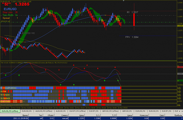
Task: Select the GBPUSD,M3 (offline) chart tab
Action: (x=110, y=111)
